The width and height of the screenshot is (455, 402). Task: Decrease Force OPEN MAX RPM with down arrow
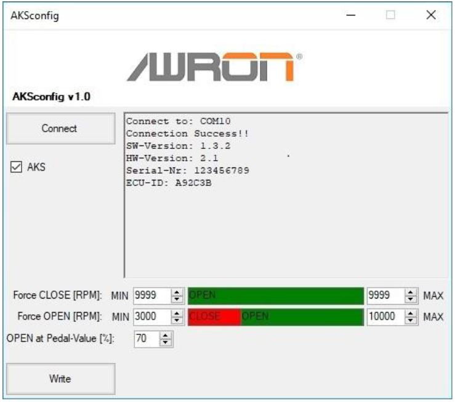tap(410, 320)
